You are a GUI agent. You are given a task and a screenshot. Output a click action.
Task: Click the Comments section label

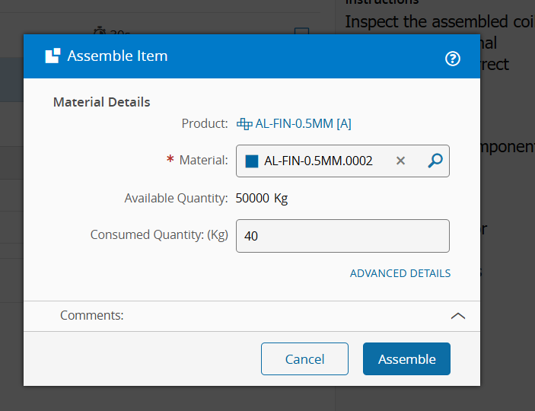(x=92, y=315)
